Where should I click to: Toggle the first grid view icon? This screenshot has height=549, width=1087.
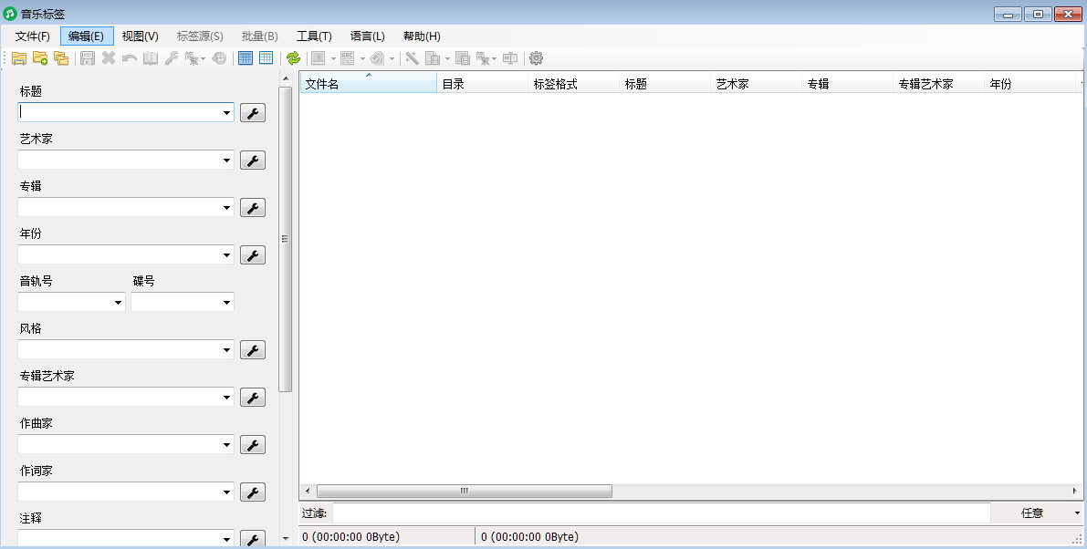click(245, 57)
